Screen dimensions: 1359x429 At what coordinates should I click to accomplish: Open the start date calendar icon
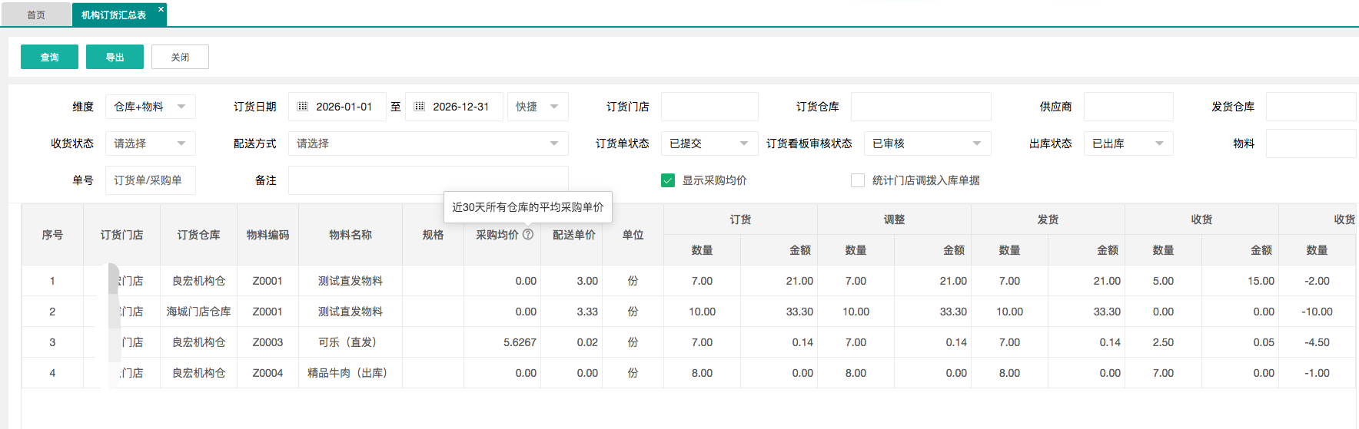pyautogui.click(x=303, y=107)
